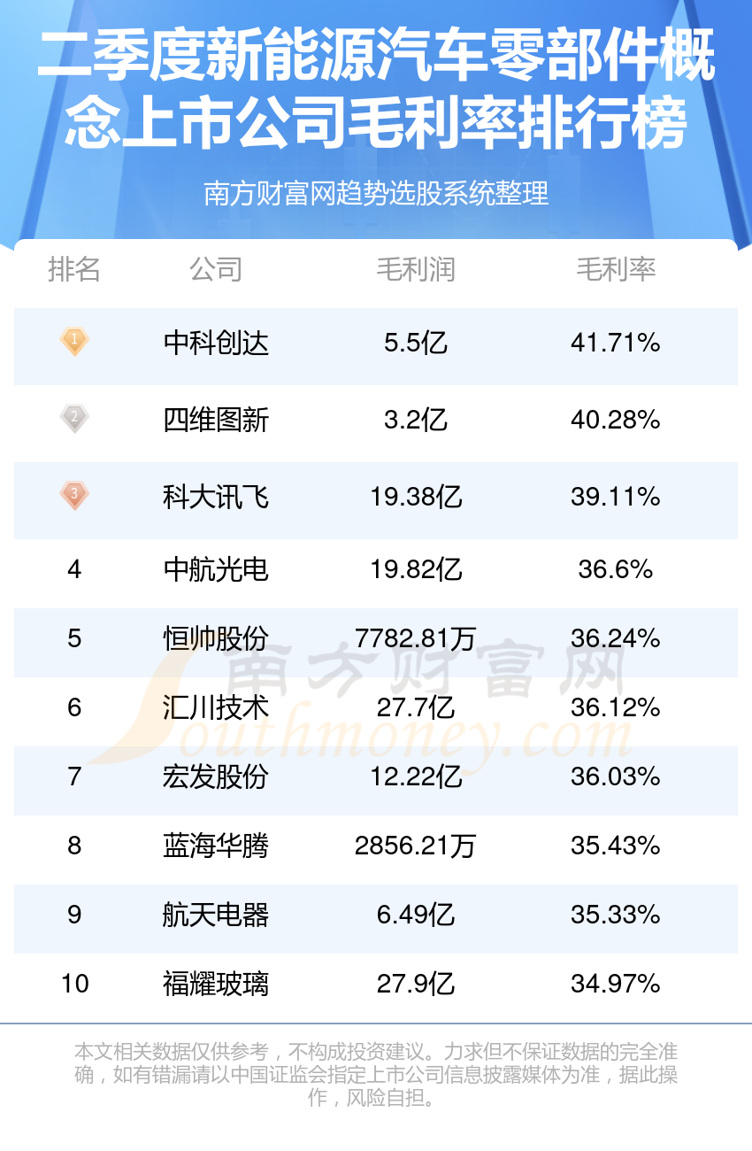The height and width of the screenshot is (1151, 752).
Task: Click the 41.71% gross margin value
Action: 616,343
